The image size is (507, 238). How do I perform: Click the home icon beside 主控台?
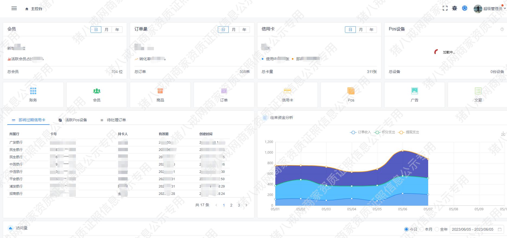click(27, 9)
